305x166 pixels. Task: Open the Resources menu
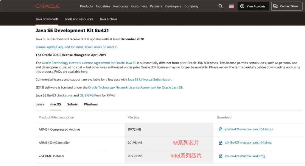pyautogui.click(x=121, y=6)
